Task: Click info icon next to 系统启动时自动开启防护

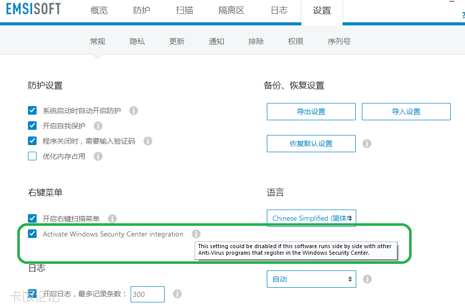Action: point(134,111)
